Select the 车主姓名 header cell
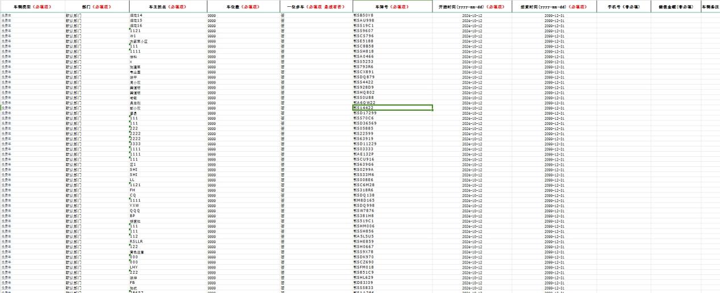The image size is (720, 293). (168, 7)
